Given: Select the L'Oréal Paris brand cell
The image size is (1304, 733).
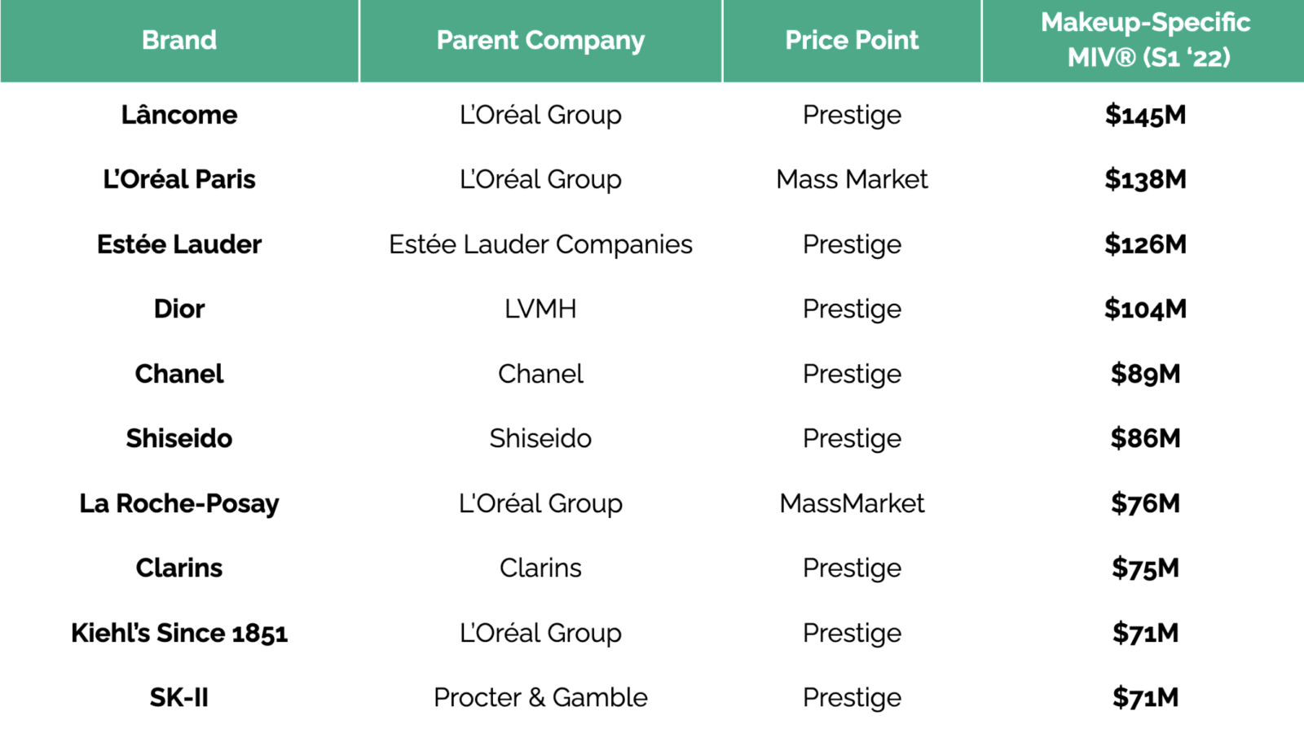Looking at the screenshot, I should coord(179,179).
